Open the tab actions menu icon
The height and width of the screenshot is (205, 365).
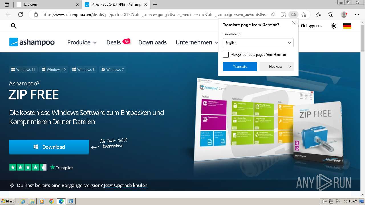[7, 5]
